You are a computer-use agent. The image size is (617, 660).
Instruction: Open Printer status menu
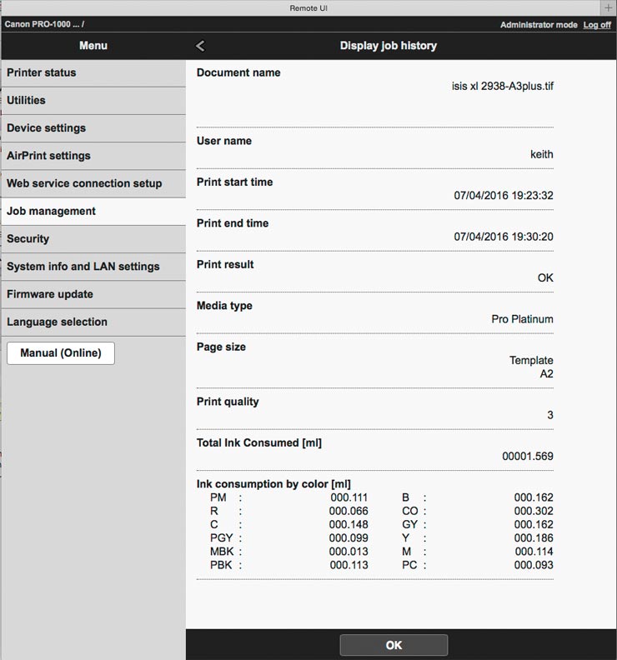coord(93,72)
